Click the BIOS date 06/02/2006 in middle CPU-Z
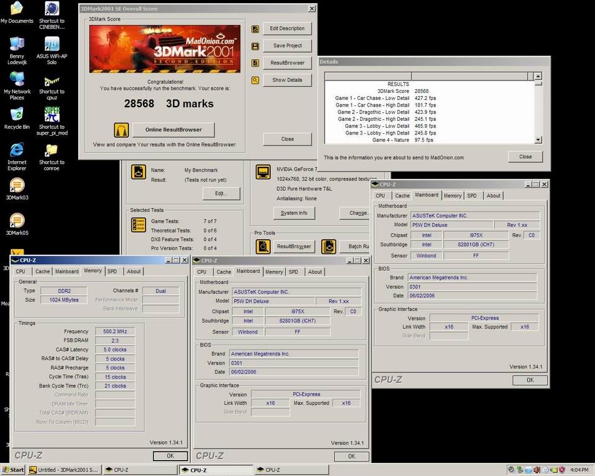595x476 pixels. tap(294, 372)
